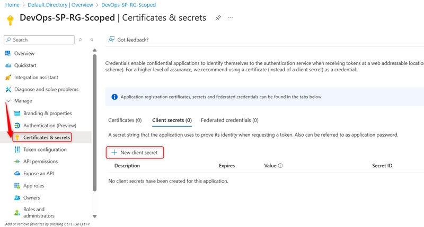Go to Default Directory | Overview breadcrumb
424x227 pixels.
60,5
